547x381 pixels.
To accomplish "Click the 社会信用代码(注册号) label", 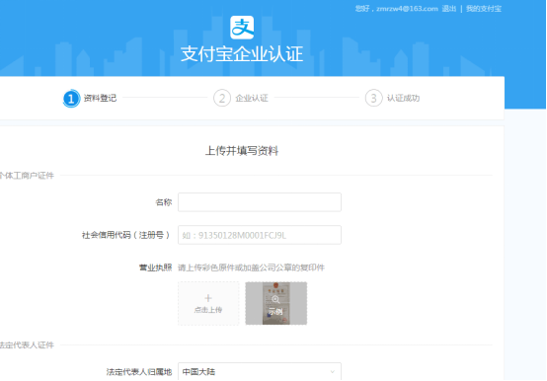I will point(126,235).
